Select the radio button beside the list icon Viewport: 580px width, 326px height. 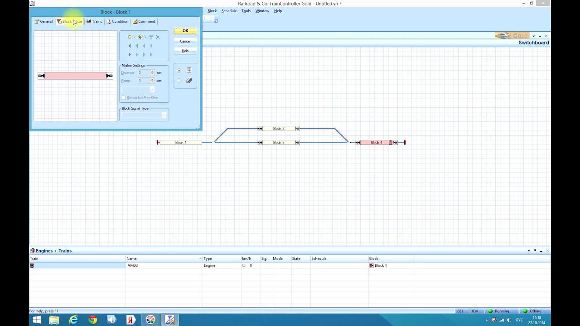179,71
